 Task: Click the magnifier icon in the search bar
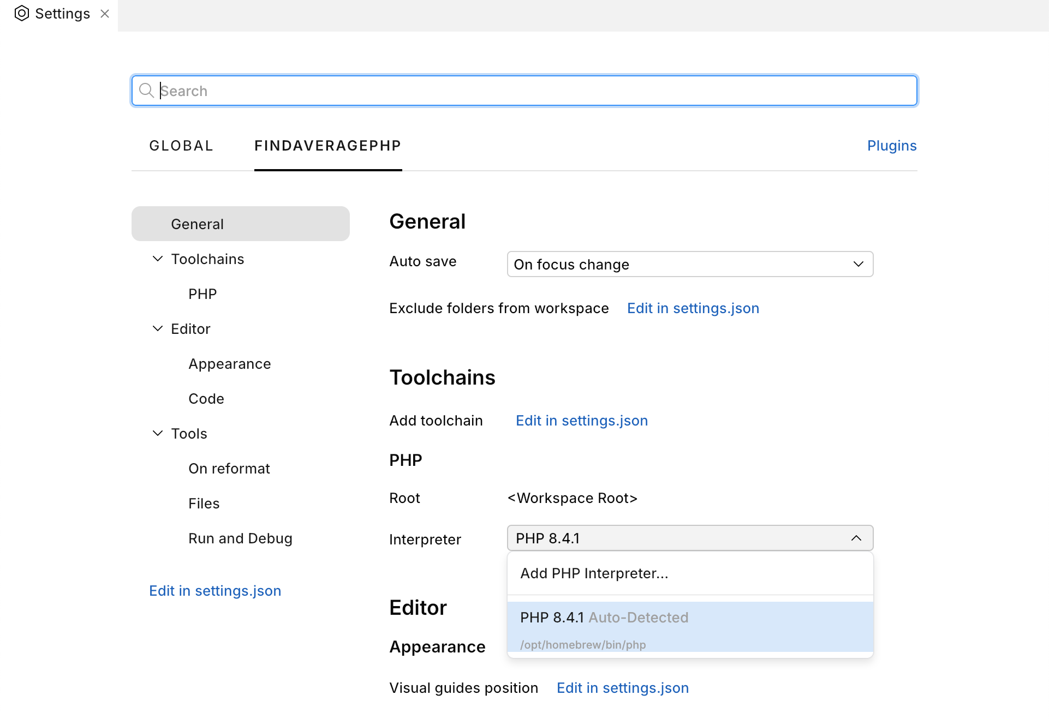coord(146,91)
